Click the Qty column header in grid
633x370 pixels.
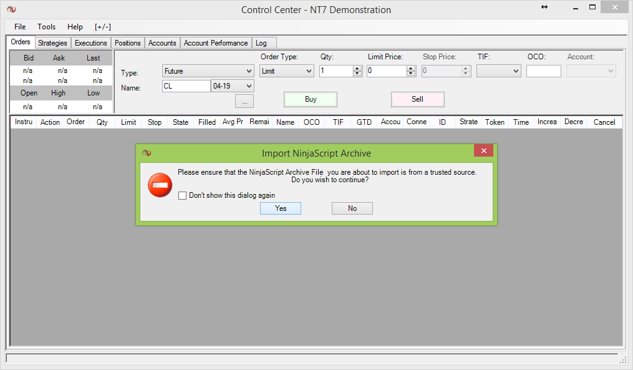click(x=102, y=122)
